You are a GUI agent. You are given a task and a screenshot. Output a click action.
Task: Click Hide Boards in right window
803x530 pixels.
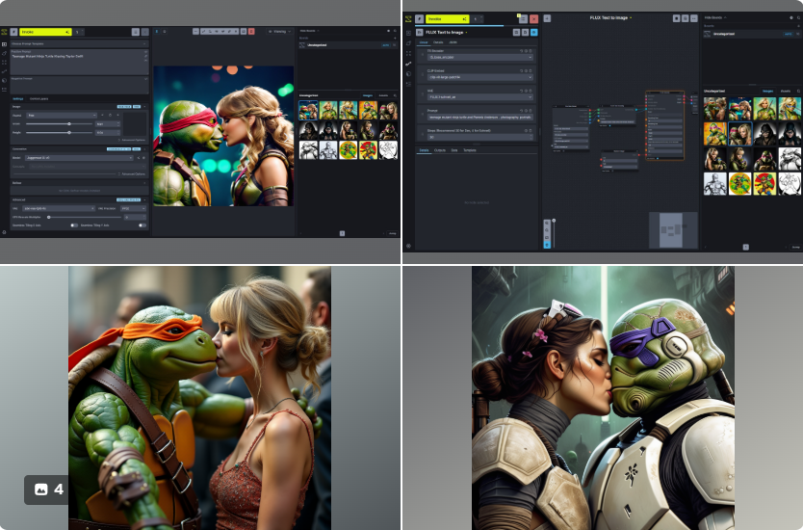pyautogui.click(x=715, y=17)
